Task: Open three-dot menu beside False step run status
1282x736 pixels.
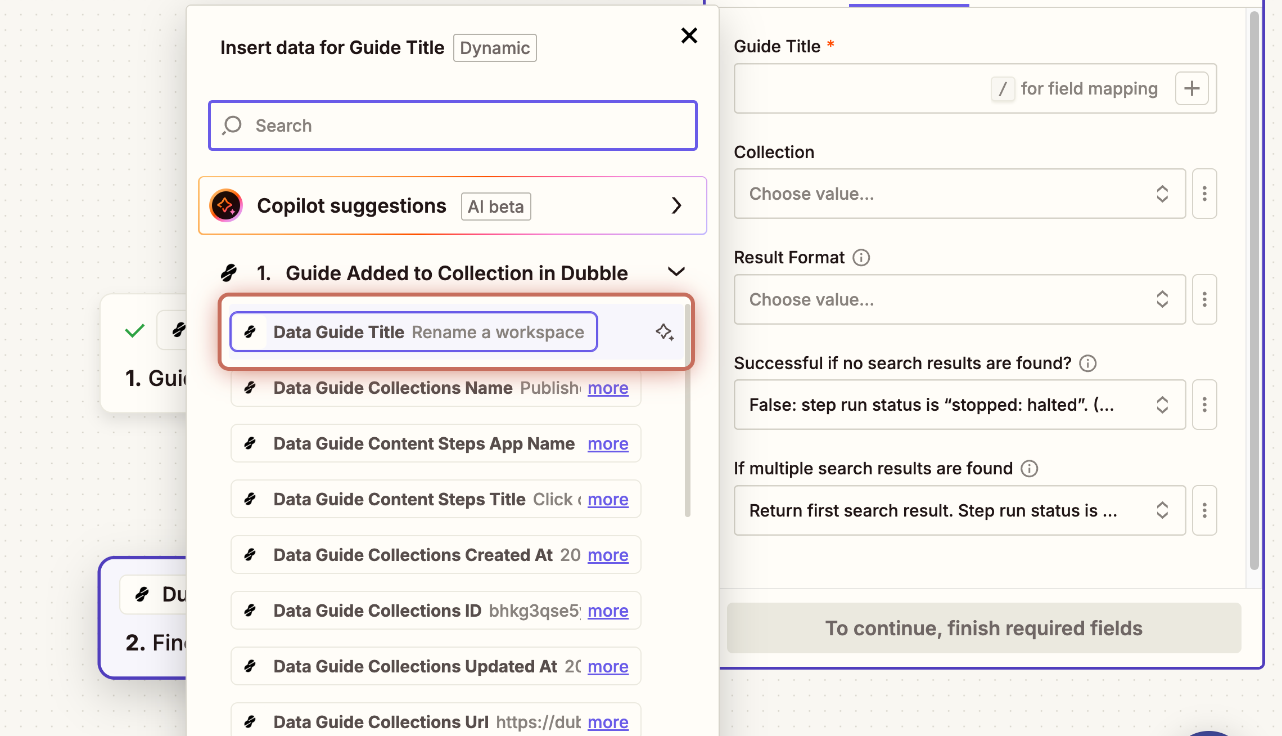Action: [1204, 405]
